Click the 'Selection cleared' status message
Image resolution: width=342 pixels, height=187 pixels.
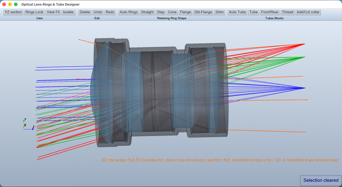pos(321,180)
